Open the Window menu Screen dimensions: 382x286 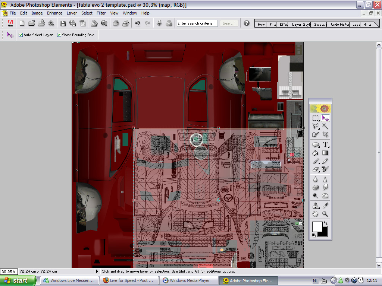[129, 13]
